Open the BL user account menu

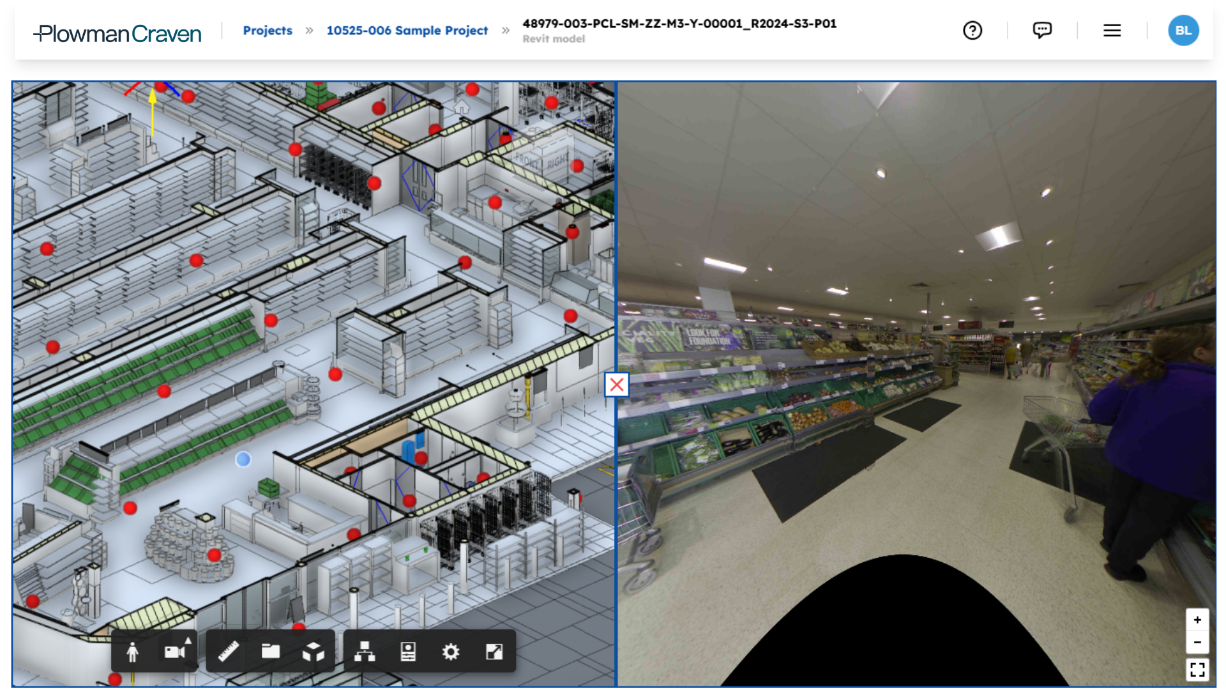pyautogui.click(x=1183, y=31)
